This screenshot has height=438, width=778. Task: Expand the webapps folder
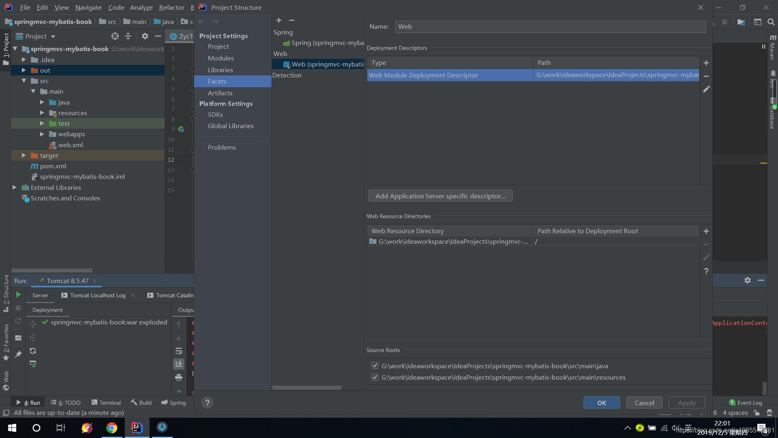point(42,134)
